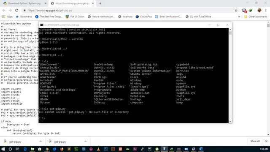Screen dimensions: 270x152
Task: Reload the current page
Action: [16, 10]
